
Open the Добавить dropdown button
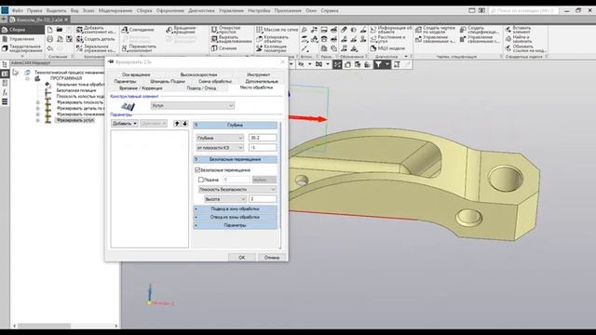coord(124,124)
